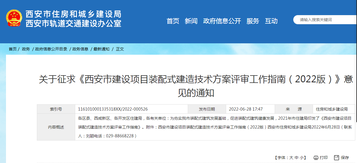The width and height of the screenshot is (357, 163).
Task: Click the source value 住房和城乡建设局
Action: point(332,109)
